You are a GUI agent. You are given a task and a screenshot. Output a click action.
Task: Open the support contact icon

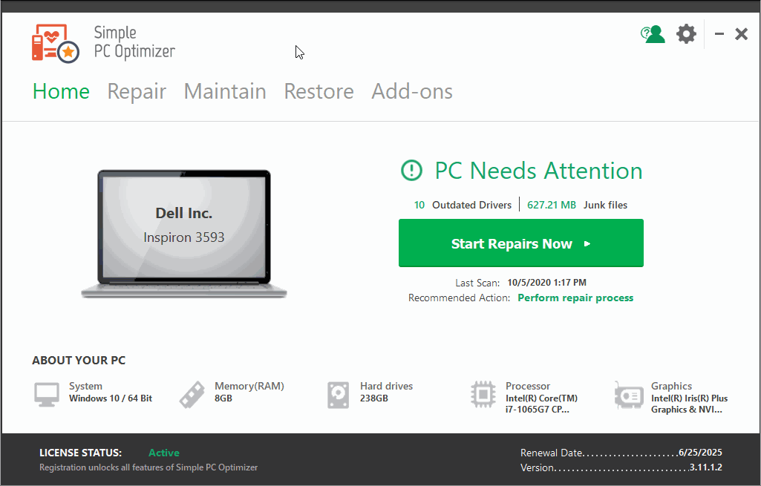pyautogui.click(x=653, y=33)
